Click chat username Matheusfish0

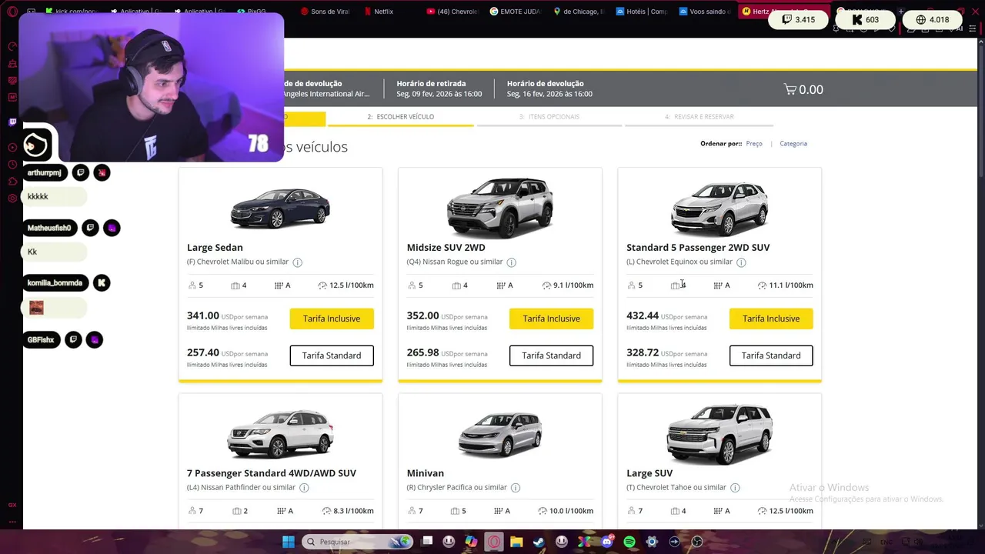point(48,229)
